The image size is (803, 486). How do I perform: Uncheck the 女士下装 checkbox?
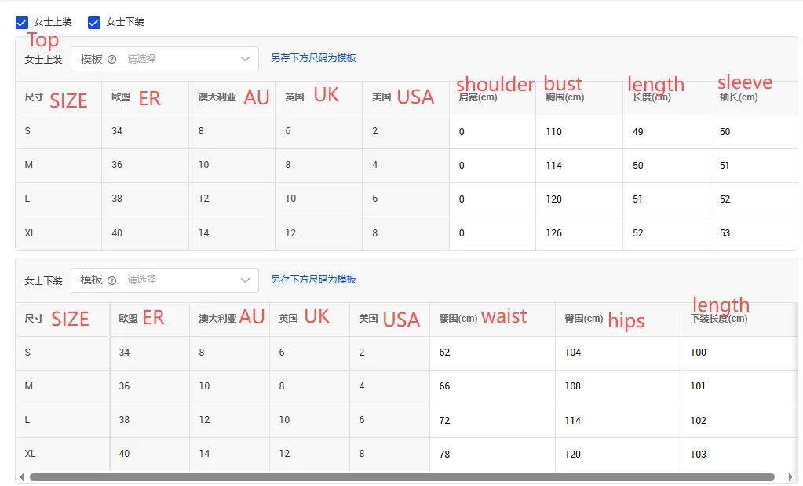[x=94, y=23]
